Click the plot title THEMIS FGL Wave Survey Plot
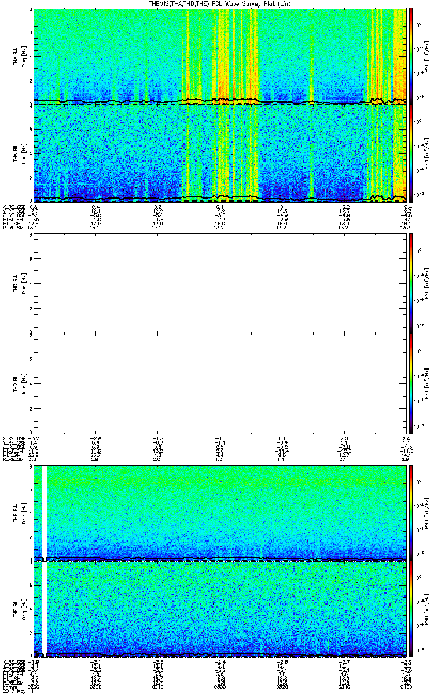This screenshot has height=695, width=434. 219,3
